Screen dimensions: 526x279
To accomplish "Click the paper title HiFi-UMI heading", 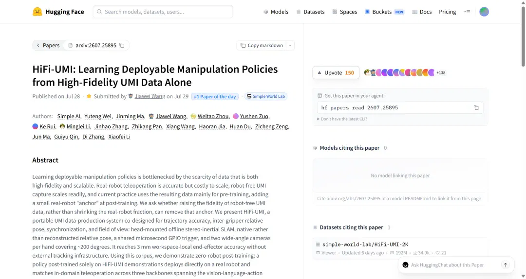I will pos(155,75).
